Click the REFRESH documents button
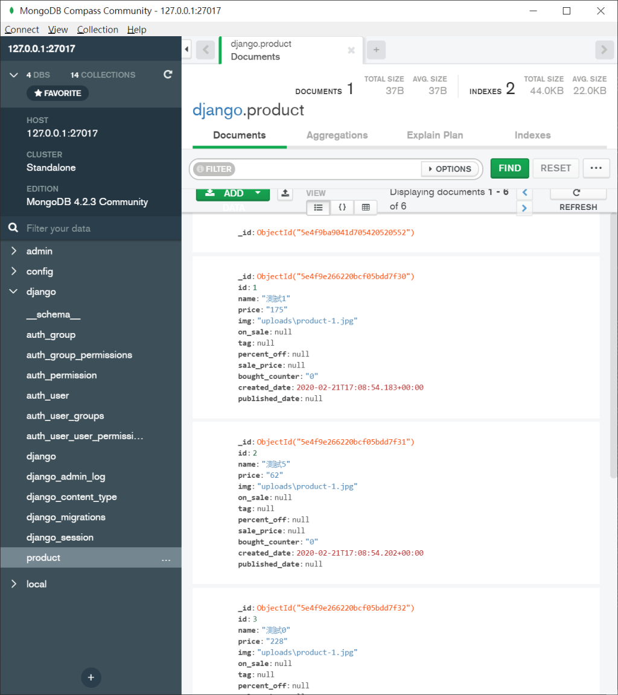This screenshot has width=618, height=695. pyautogui.click(x=578, y=200)
